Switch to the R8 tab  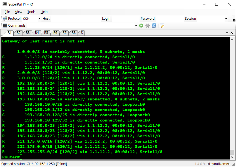(73, 33)
